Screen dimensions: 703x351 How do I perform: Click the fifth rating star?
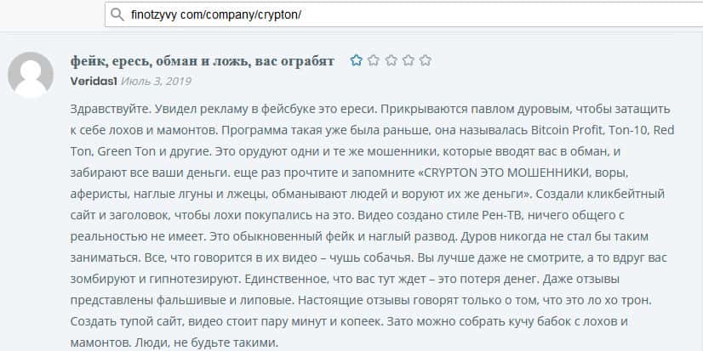426,60
